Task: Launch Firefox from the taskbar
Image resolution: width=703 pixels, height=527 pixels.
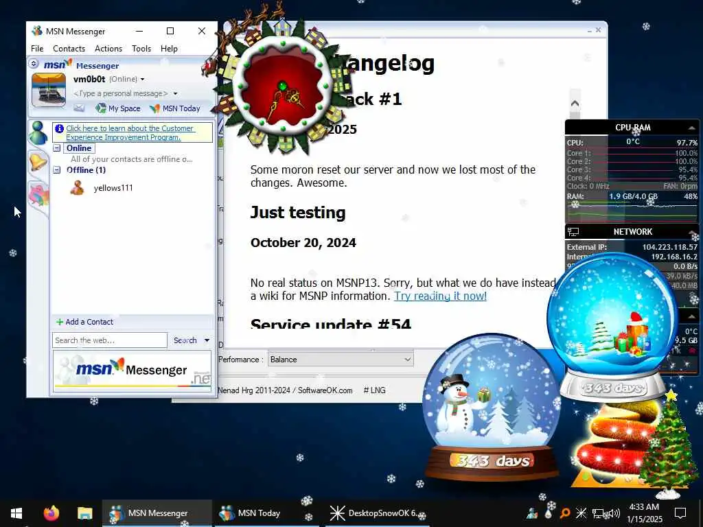Action: tap(51, 513)
